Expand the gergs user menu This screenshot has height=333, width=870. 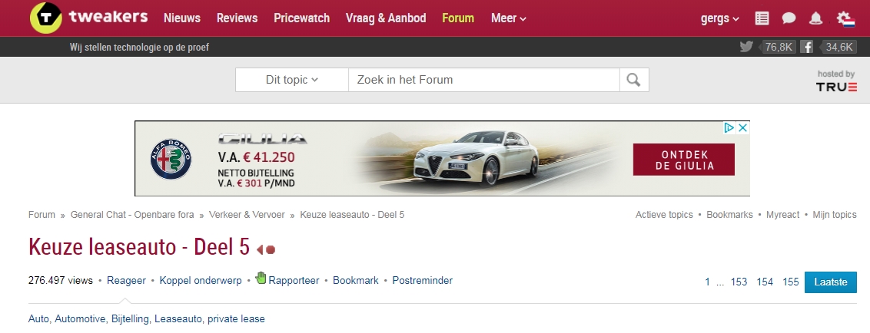[x=719, y=18]
